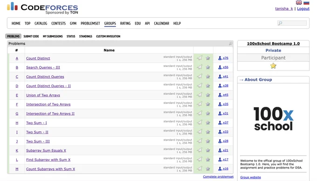This screenshot has width=317, height=181.
Task: Click submit icon for Count Distinct Queries - II
Action: 200,85
